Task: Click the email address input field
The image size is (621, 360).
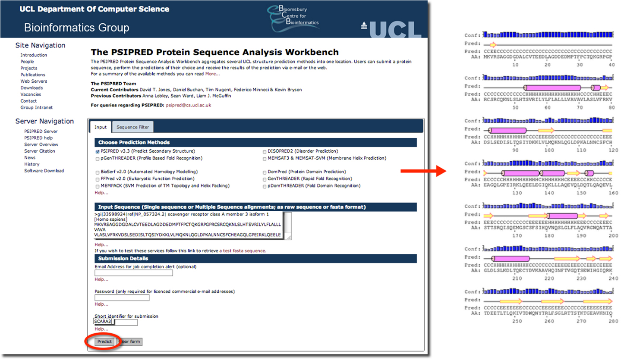Action: coord(134,273)
